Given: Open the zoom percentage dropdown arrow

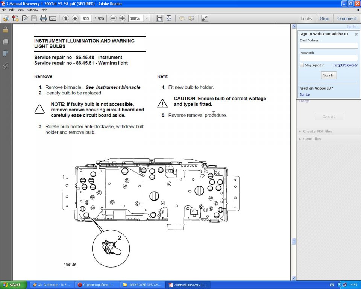Looking at the screenshot, I should (147, 18).
